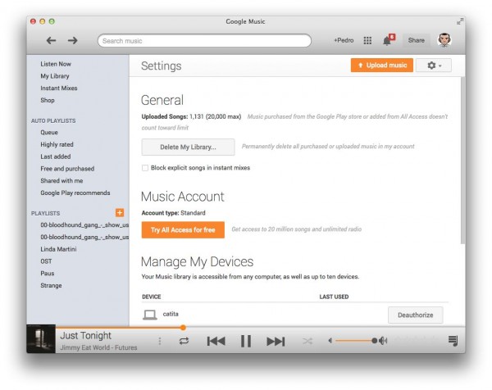Open My Library in sidebar

pyautogui.click(x=55, y=76)
